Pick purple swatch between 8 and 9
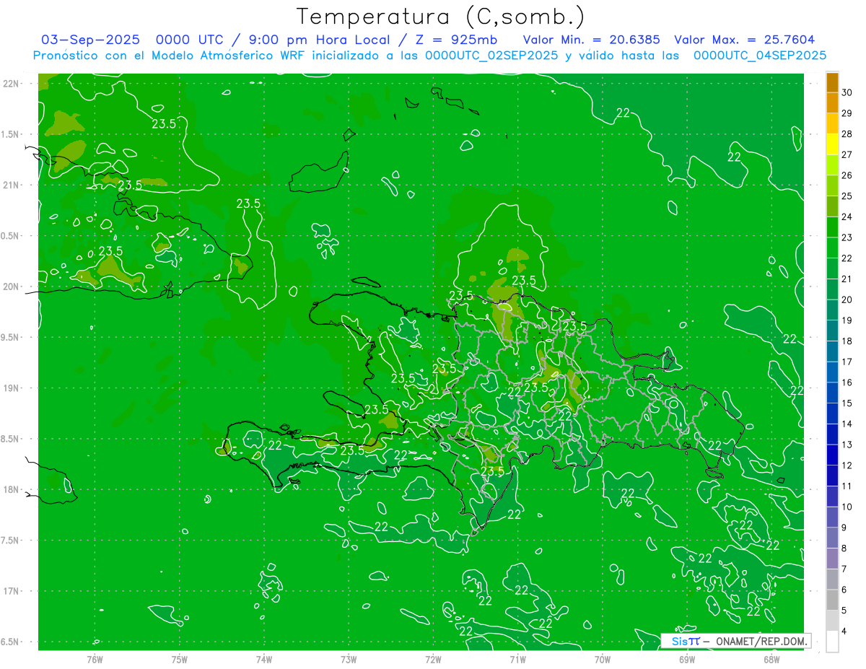866x669 pixels. pyautogui.click(x=832, y=538)
